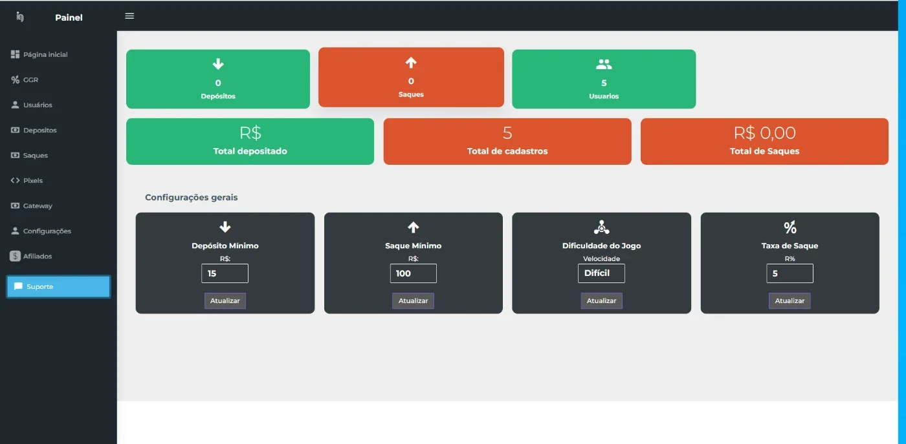
Task: Click the Velocidade label
Action: coord(602,259)
